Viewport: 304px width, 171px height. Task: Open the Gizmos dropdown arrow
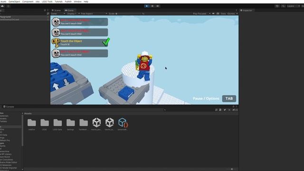[237, 14]
